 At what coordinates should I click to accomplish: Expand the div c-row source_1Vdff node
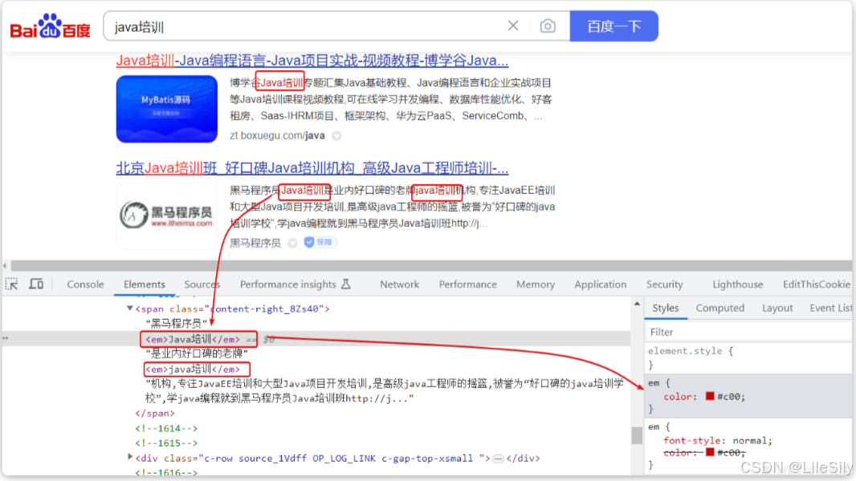130,457
